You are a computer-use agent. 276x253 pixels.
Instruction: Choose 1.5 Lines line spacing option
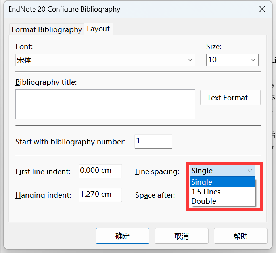click(222, 192)
